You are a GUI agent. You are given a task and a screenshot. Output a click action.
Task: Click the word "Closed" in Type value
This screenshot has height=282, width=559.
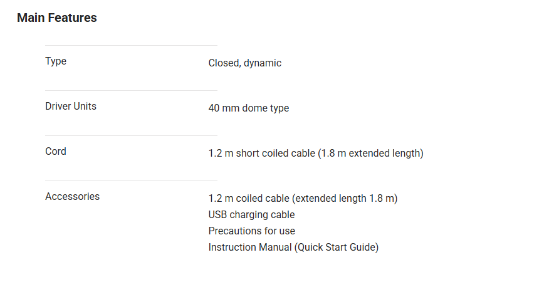pos(224,63)
